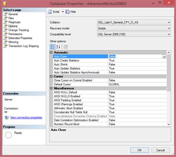Open the Recovery model dropdown
This screenshot has height=157, width=176.
(134, 28)
